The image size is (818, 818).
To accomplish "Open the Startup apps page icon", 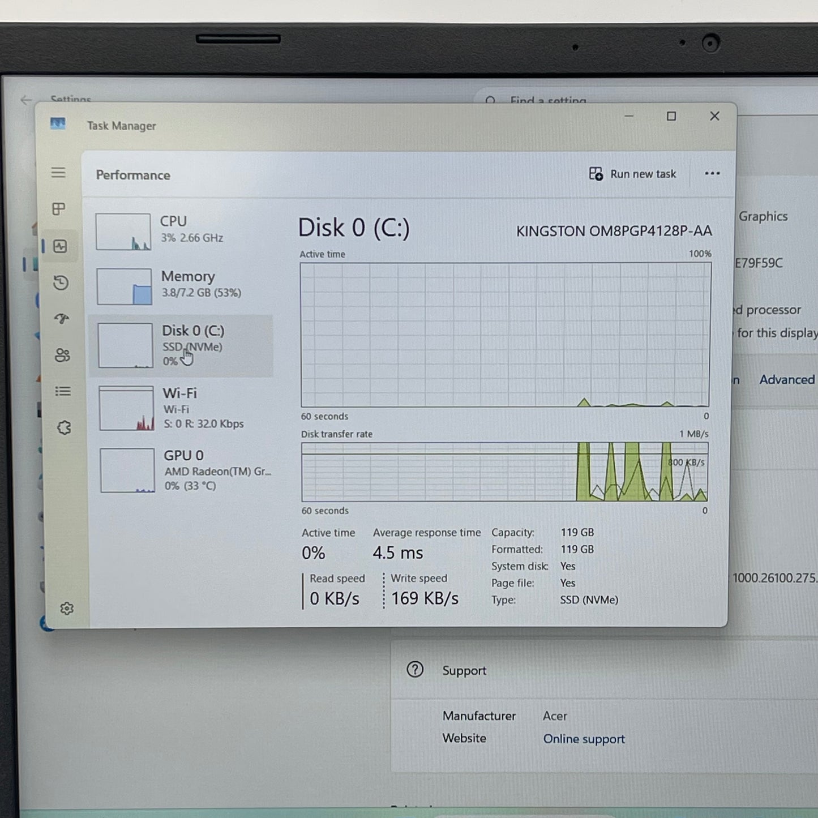I will coord(62,319).
